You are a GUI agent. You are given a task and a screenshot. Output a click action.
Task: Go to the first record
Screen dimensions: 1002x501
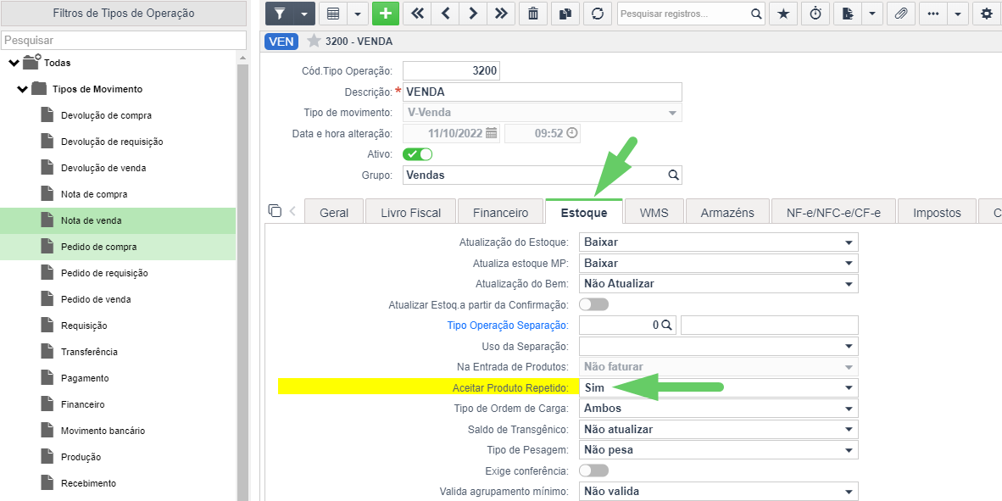(x=417, y=14)
